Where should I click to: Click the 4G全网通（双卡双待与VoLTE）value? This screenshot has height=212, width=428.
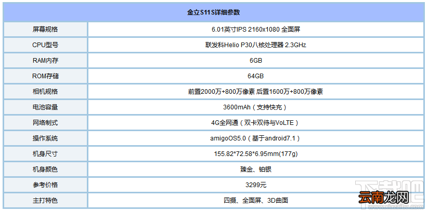(x=256, y=123)
